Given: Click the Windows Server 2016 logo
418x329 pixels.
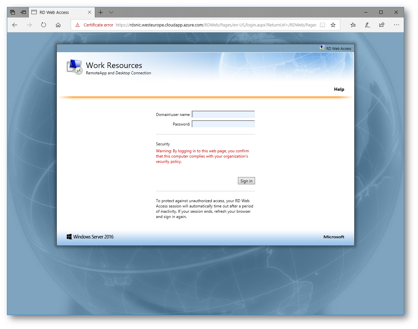Looking at the screenshot, I should tap(90, 237).
